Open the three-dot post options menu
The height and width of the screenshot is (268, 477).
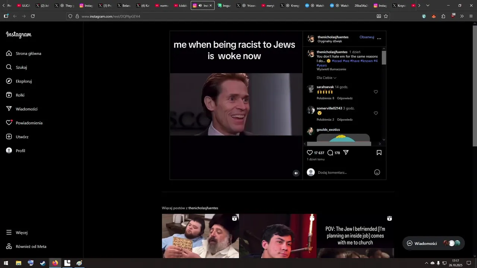click(x=379, y=39)
